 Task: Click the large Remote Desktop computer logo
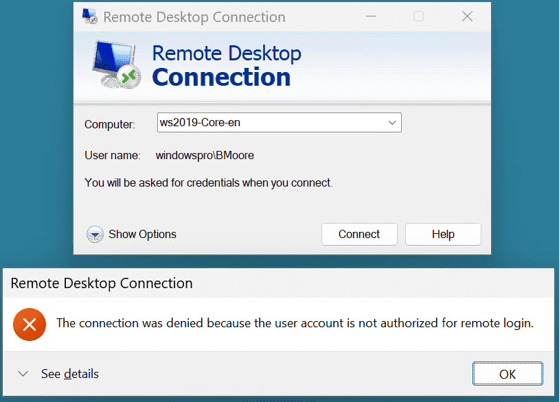[116, 64]
